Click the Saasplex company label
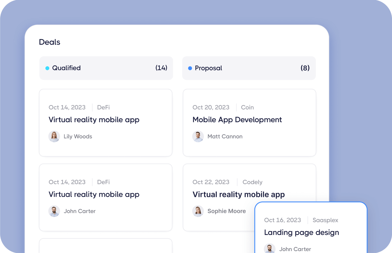Screen dimensions: 392x253 pos(325,220)
